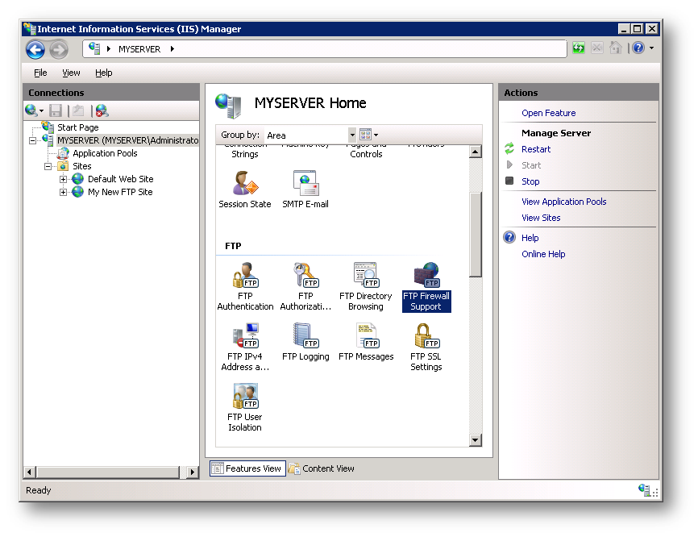Image resolution: width=698 pixels, height=537 pixels.
Task: Click the Restart server action link
Action: pos(536,149)
